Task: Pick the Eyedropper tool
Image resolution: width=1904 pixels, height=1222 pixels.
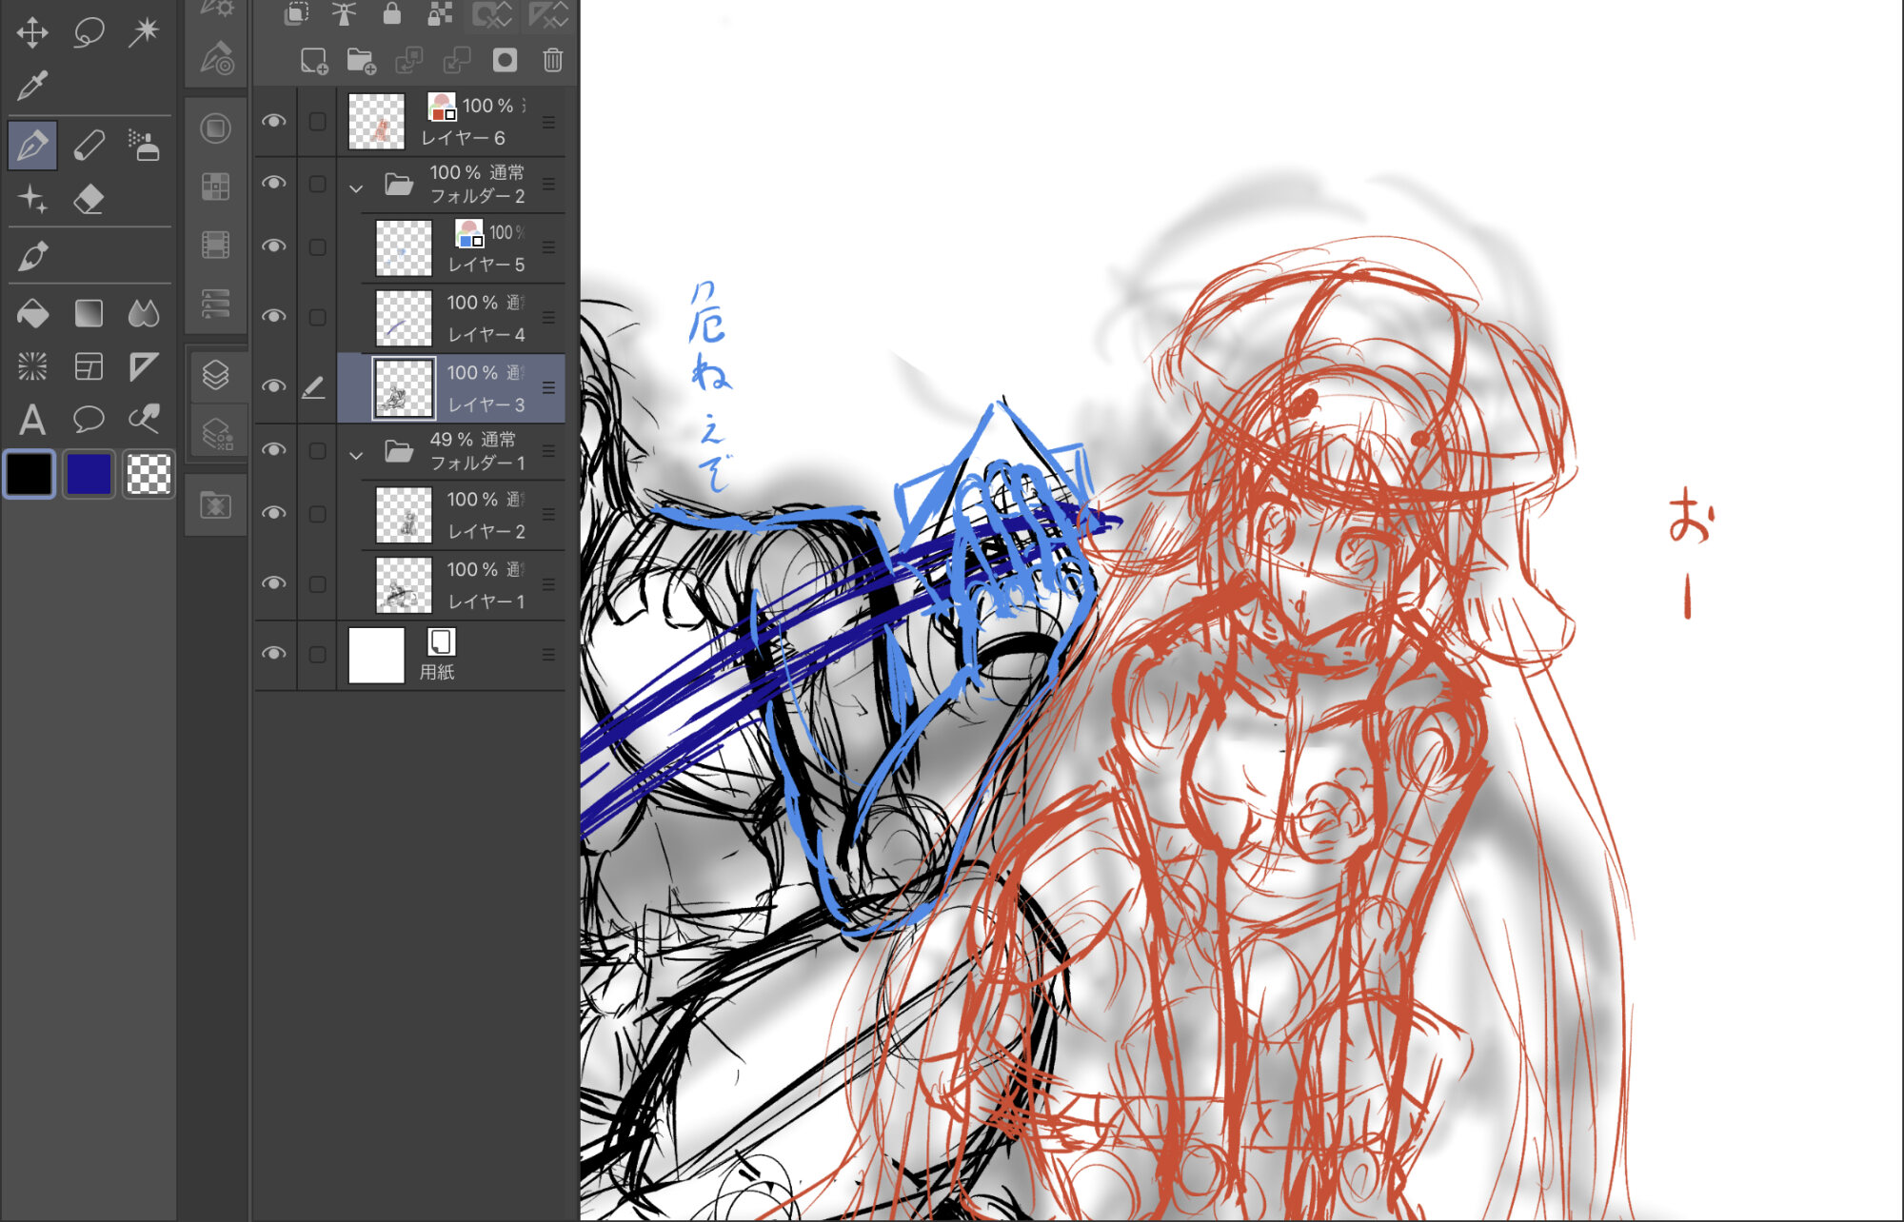Action: point(32,87)
